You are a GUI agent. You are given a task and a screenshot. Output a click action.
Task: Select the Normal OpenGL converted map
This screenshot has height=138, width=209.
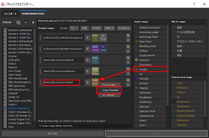[187, 116]
